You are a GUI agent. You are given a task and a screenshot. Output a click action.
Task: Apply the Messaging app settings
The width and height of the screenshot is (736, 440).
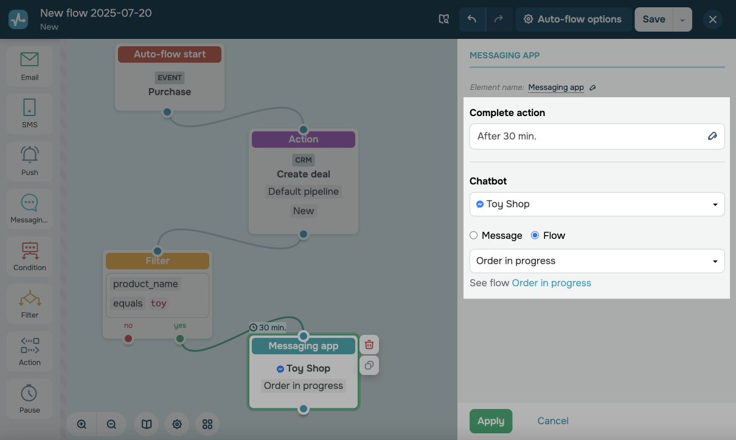[x=491, y=421]
